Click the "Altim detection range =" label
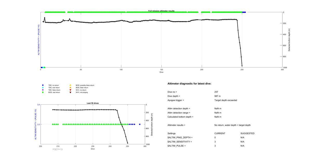This screenshot has width=312, height=162. click(179, 113)
